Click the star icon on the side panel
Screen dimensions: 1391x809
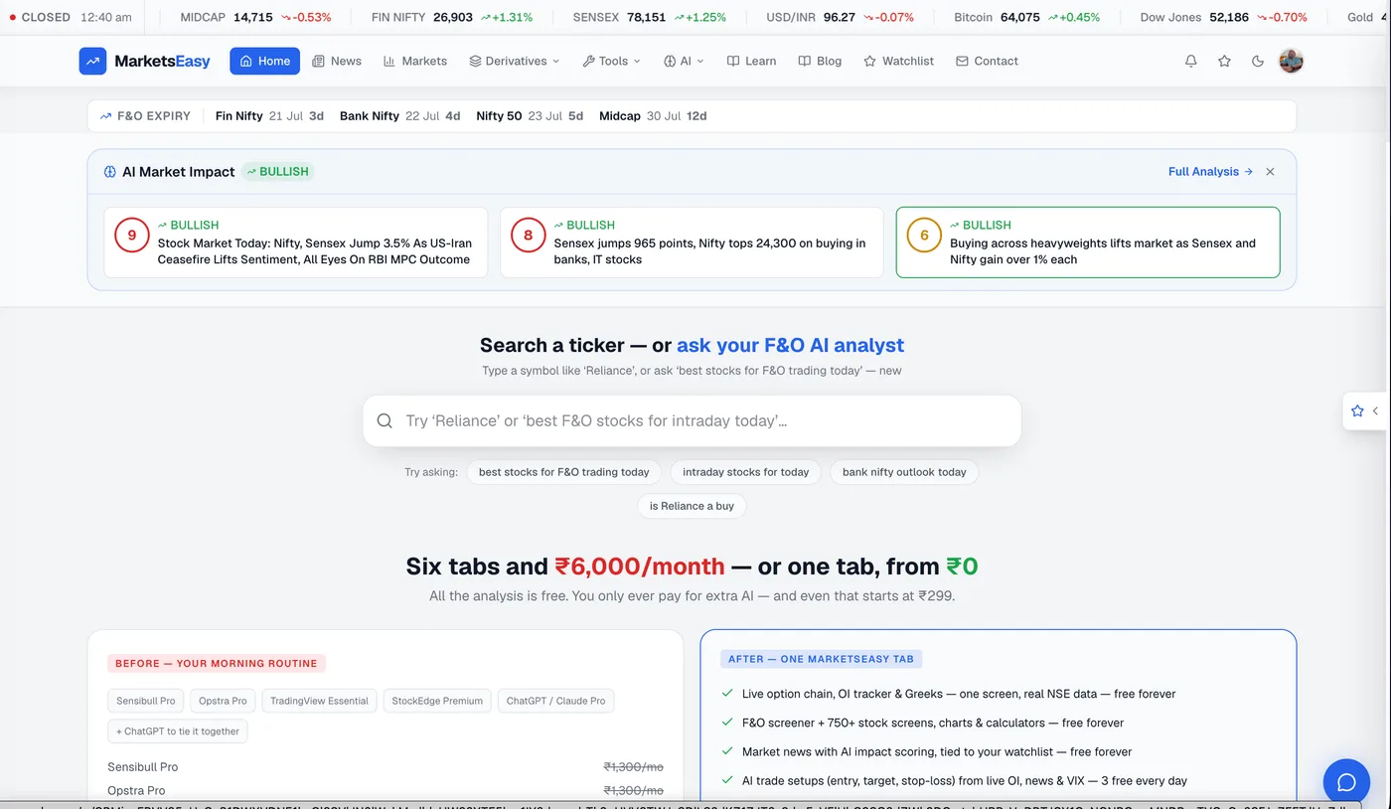pyautogui.click(x=1357, y=410)
